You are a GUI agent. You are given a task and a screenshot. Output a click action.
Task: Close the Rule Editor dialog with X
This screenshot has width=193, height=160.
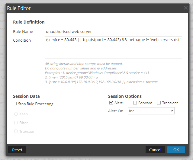pos(186,8)
